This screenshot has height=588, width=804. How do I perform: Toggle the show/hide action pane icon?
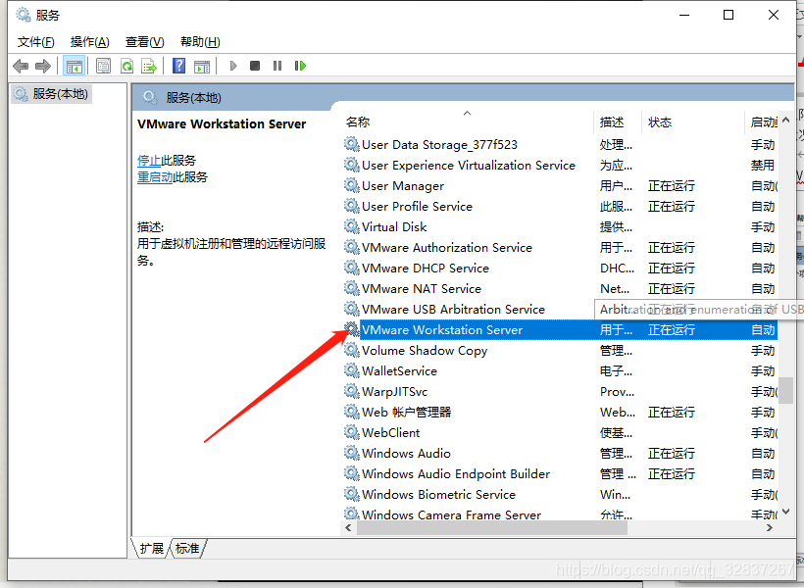[x=202, y=66]
